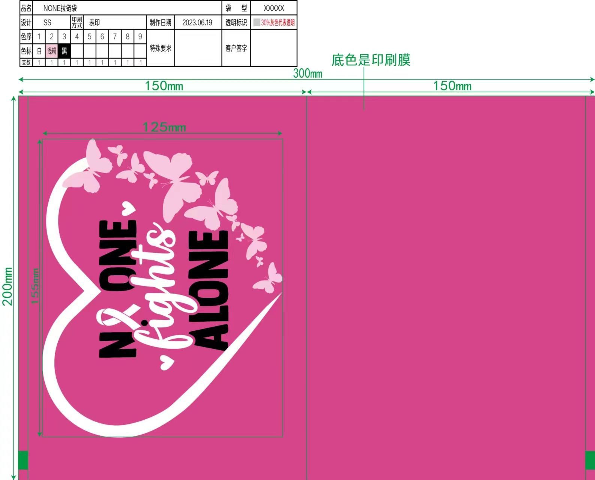Click the production date 2023.06.19 cell
The width and height of the screenshot is (595, 480).
(x=197, y=22)
